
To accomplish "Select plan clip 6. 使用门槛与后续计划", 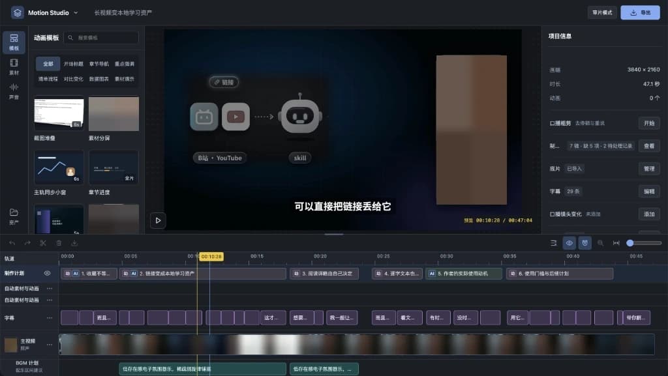I will tap(560, 274).
